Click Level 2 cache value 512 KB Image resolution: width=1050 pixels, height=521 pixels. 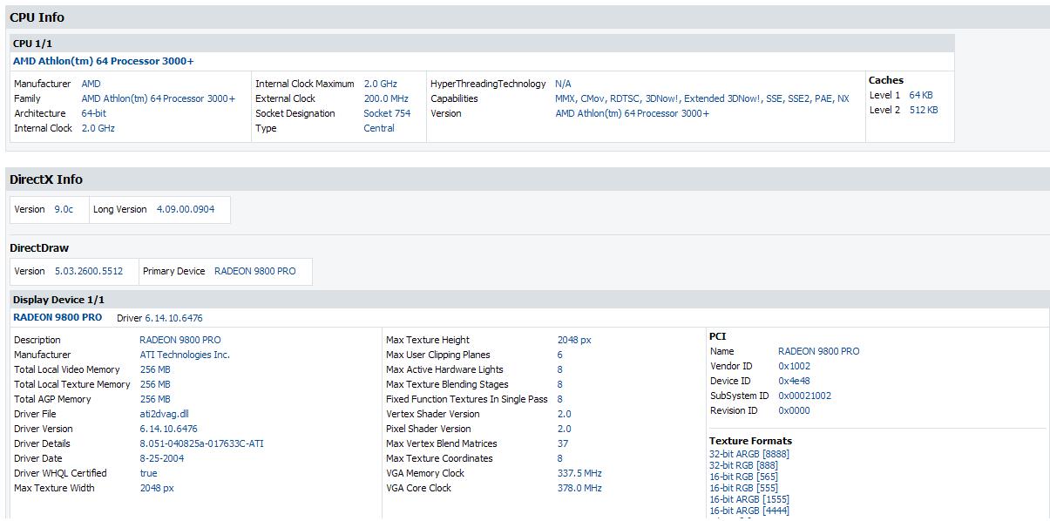pos(924,110)
